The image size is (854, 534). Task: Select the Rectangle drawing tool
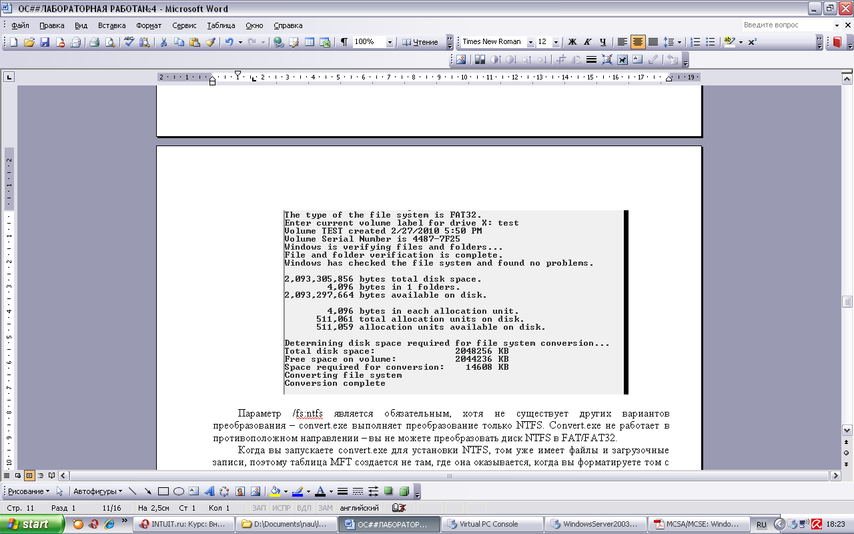click(163, 491)
